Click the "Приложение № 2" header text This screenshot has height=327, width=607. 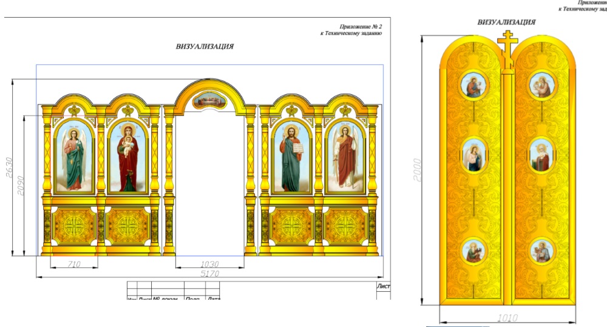pyautogui.click(x=361, y=27)
